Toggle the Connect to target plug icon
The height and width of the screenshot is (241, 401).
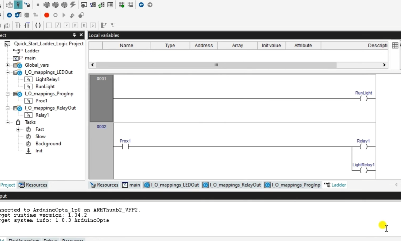(x=18, y=5)
